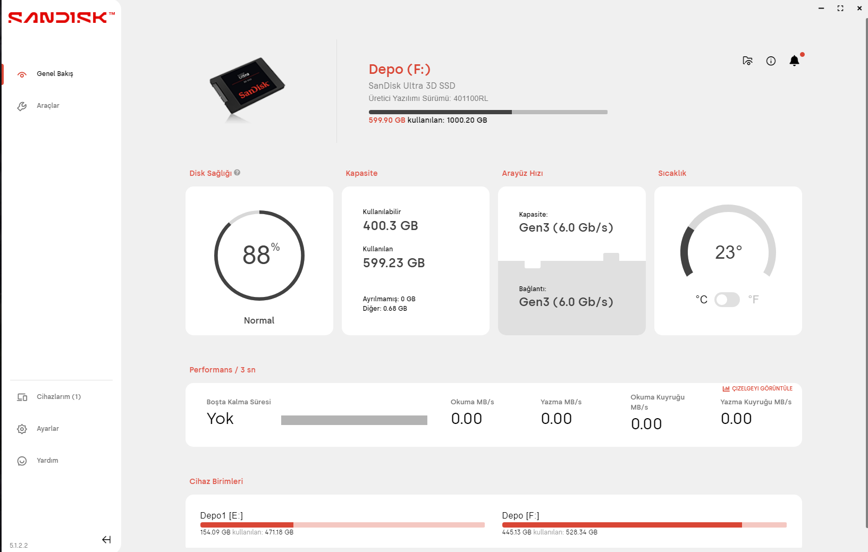Click the Genel Bakış overview icon

pyautogui.click(x=22, y=74)
